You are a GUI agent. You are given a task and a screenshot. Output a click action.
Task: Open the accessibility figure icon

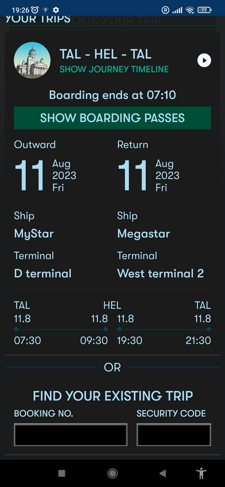point(202,473)
